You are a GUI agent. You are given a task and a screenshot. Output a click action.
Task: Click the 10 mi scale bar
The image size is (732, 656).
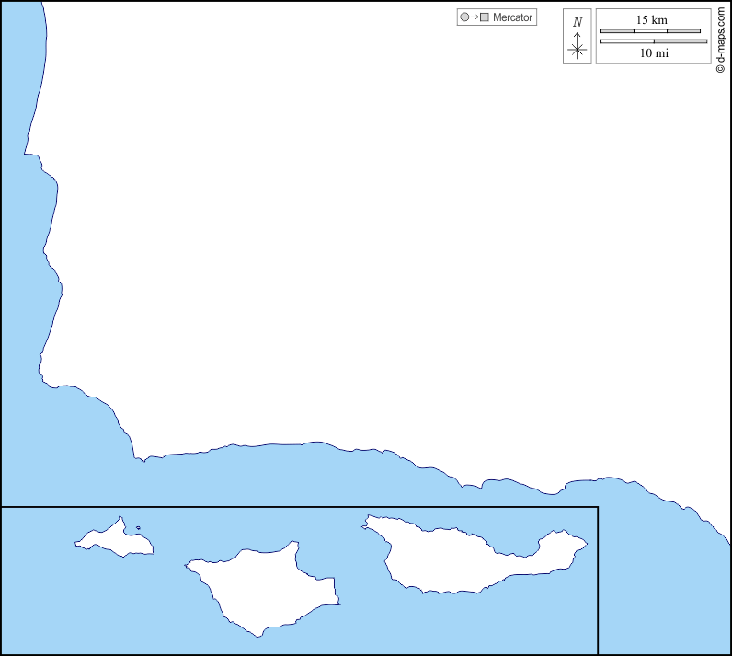(x=653, y=41)
